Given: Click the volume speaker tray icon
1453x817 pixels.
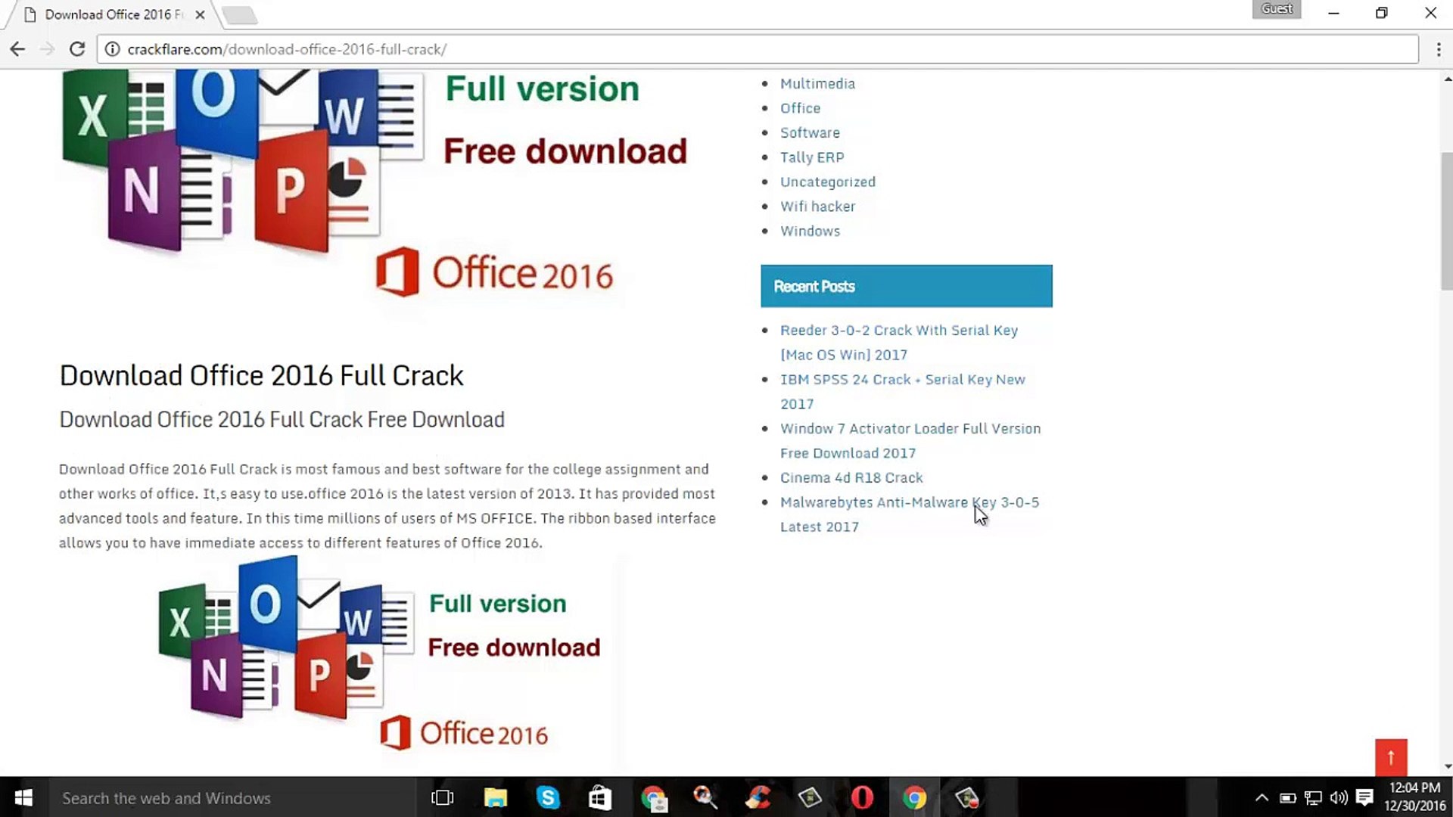Looking at the screenshot, I should pyautogui.click(x=1339, y=798).
